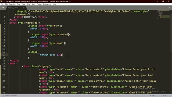Click the closing </style> tag
This screenshot has height=97, width=172.
(14, 61)
